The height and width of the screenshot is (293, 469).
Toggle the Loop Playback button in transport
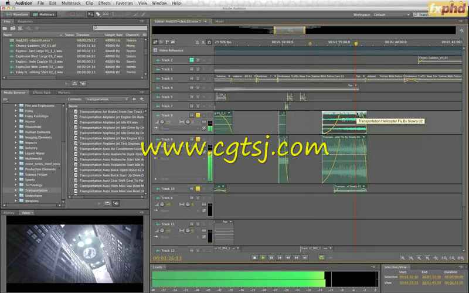pyautogui.click(x=321, y=258)
